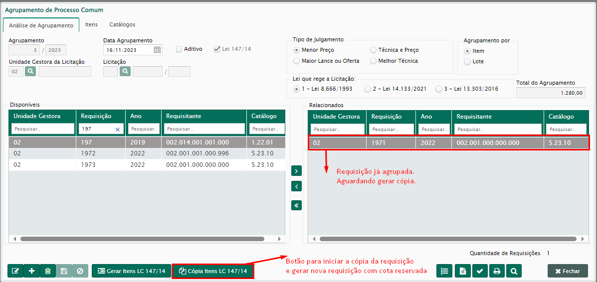Click double-left arrow to remove all relacionados
Viewport: 597px width, 282px height.
click(x=297, y=205)
